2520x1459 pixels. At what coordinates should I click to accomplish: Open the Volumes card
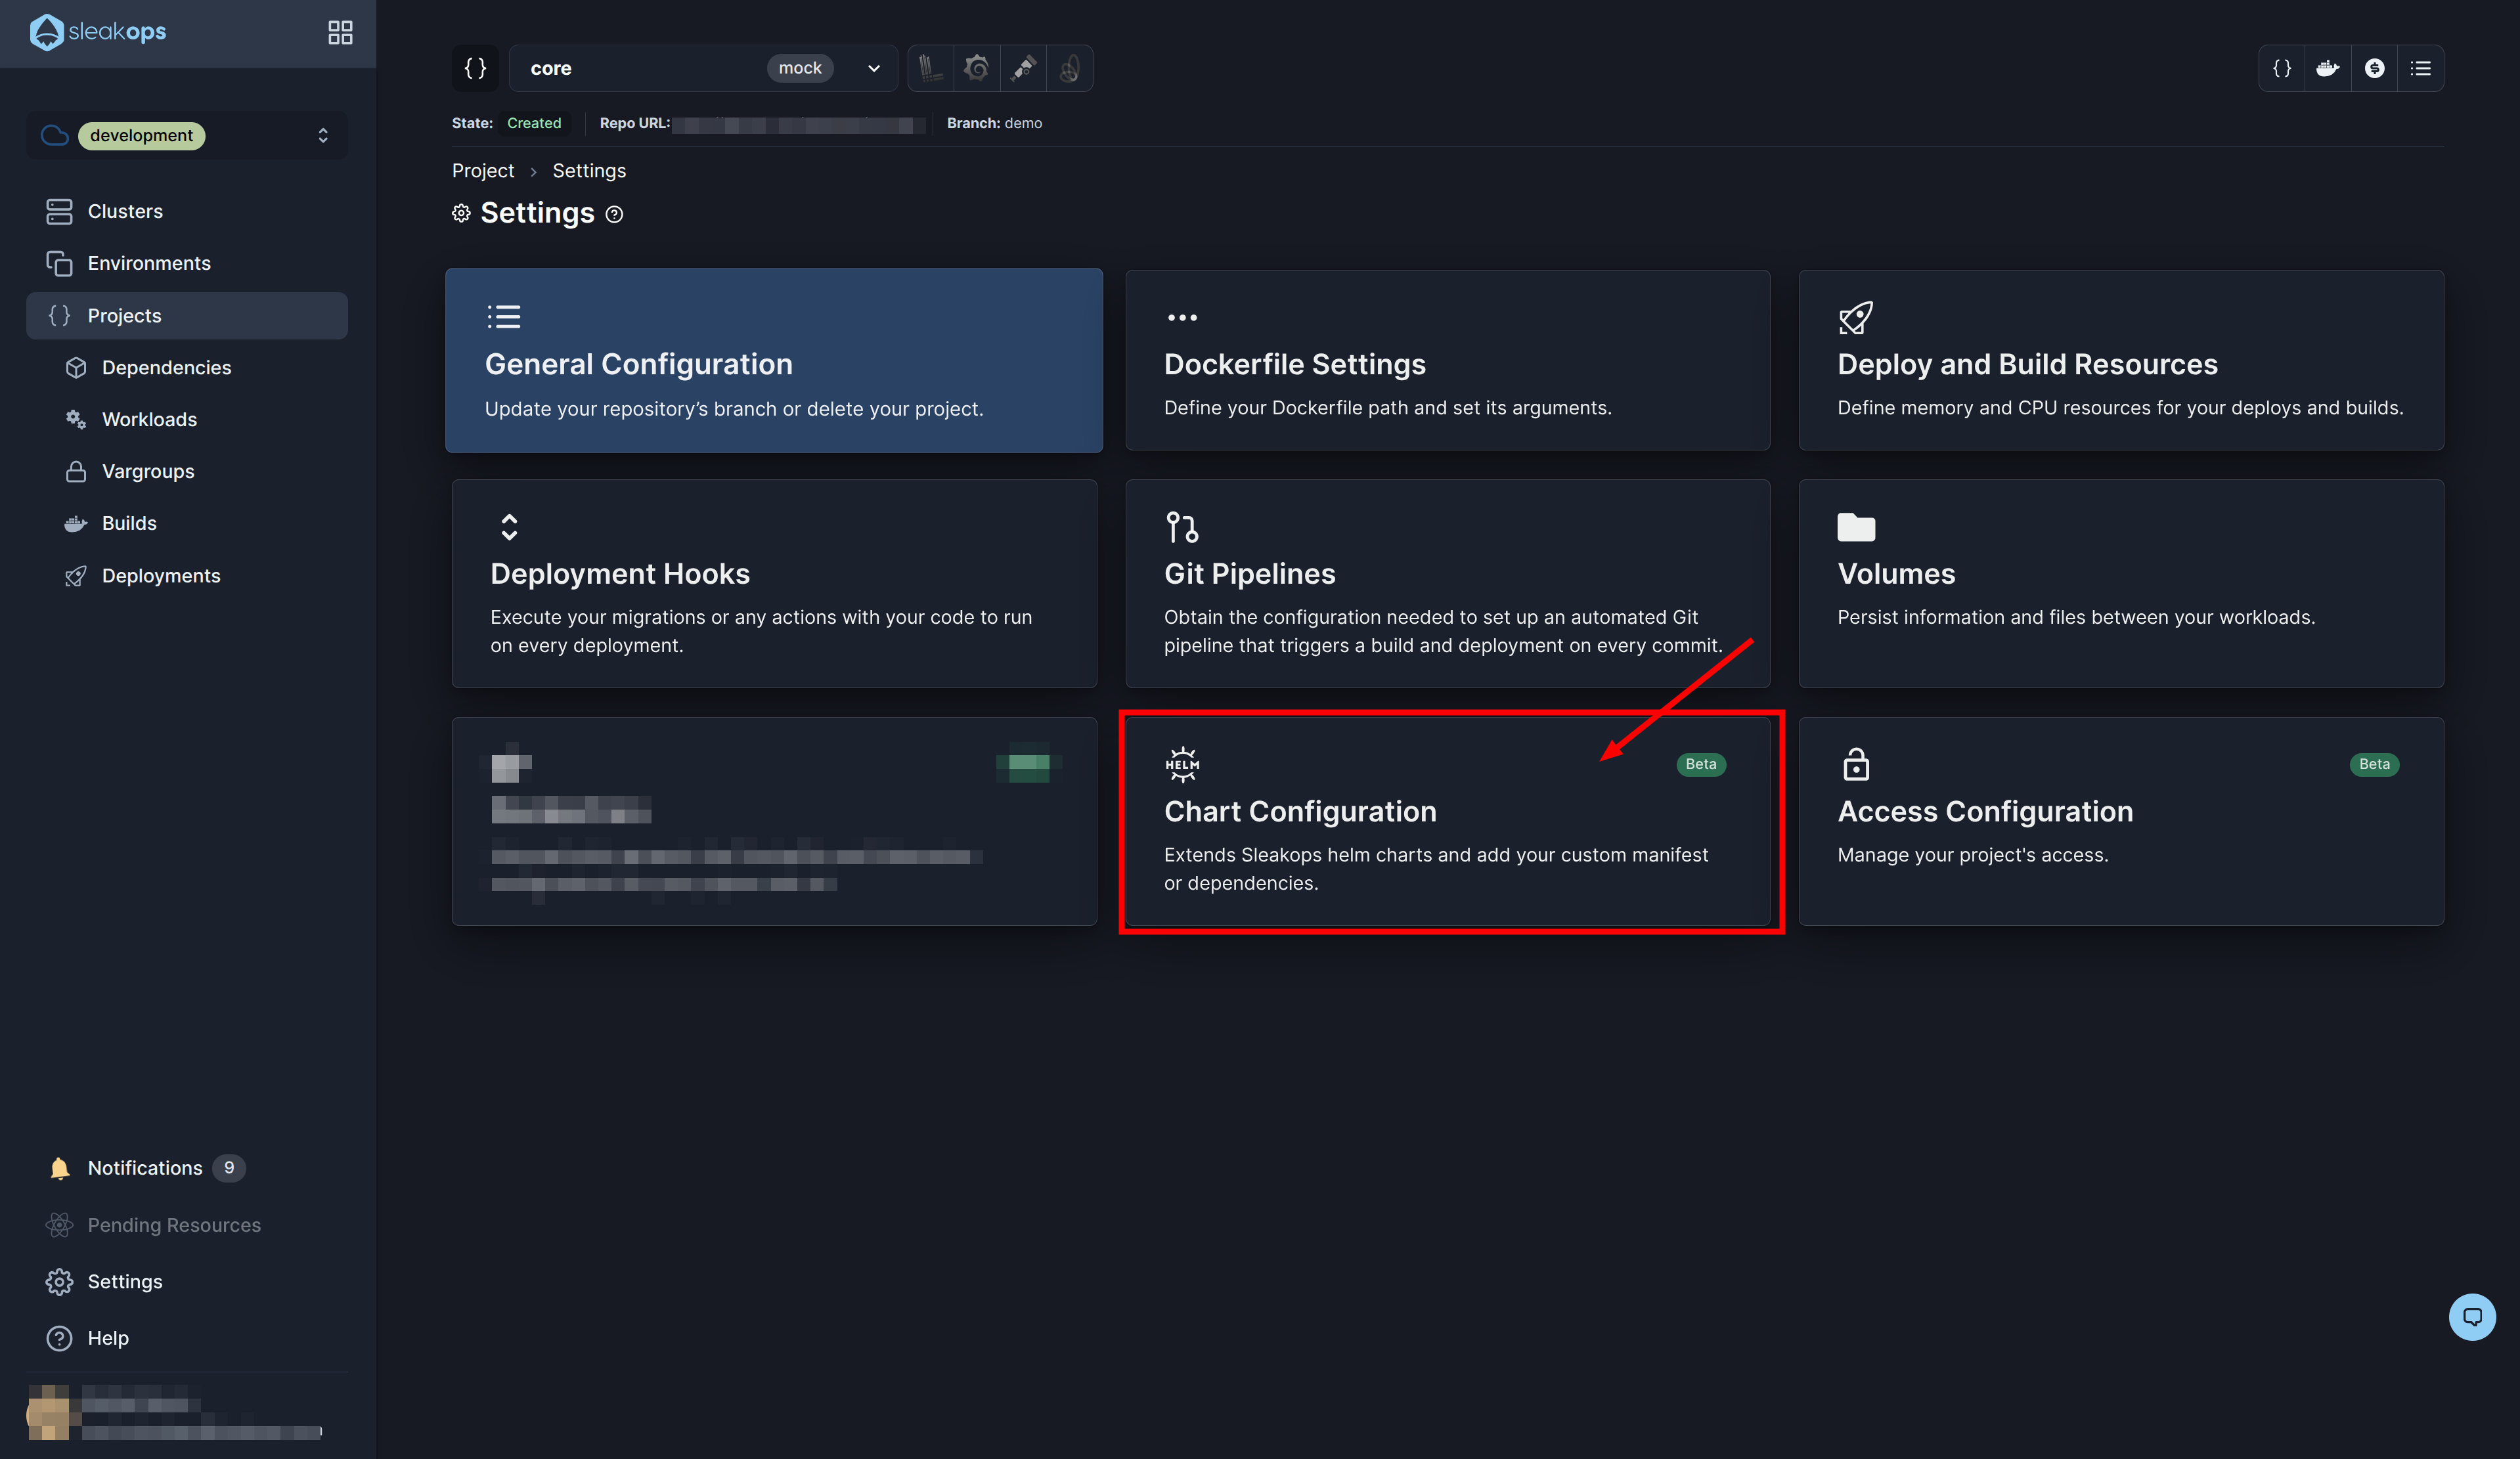tap(2121, 584)
